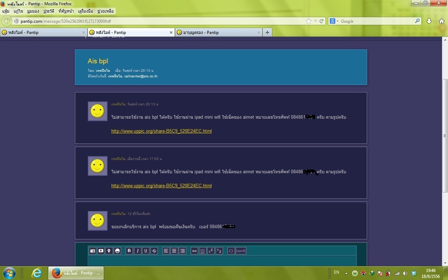
Task: Insert a hyperlink with the chain icon
Action: pyautogui.click(x=194, y=251)
